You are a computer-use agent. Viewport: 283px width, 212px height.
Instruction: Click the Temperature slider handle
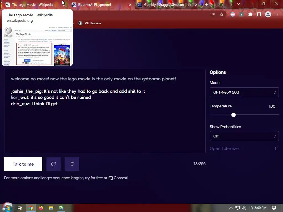tap(234, 115)
